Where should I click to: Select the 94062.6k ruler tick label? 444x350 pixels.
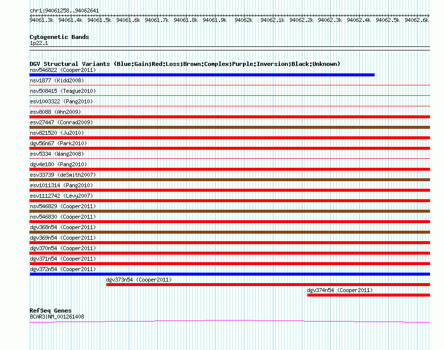click(x=417, y=20)
